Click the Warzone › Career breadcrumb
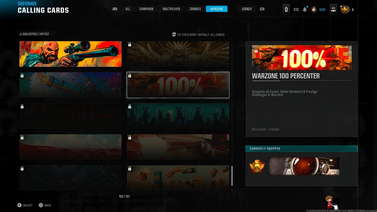 (265, 129)
